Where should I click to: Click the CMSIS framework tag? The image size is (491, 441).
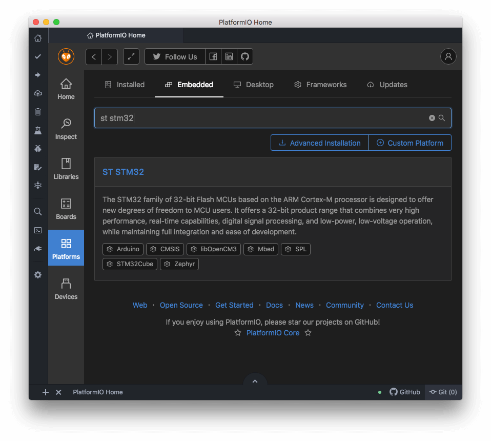pyautogui.click(x=165, y=249)
